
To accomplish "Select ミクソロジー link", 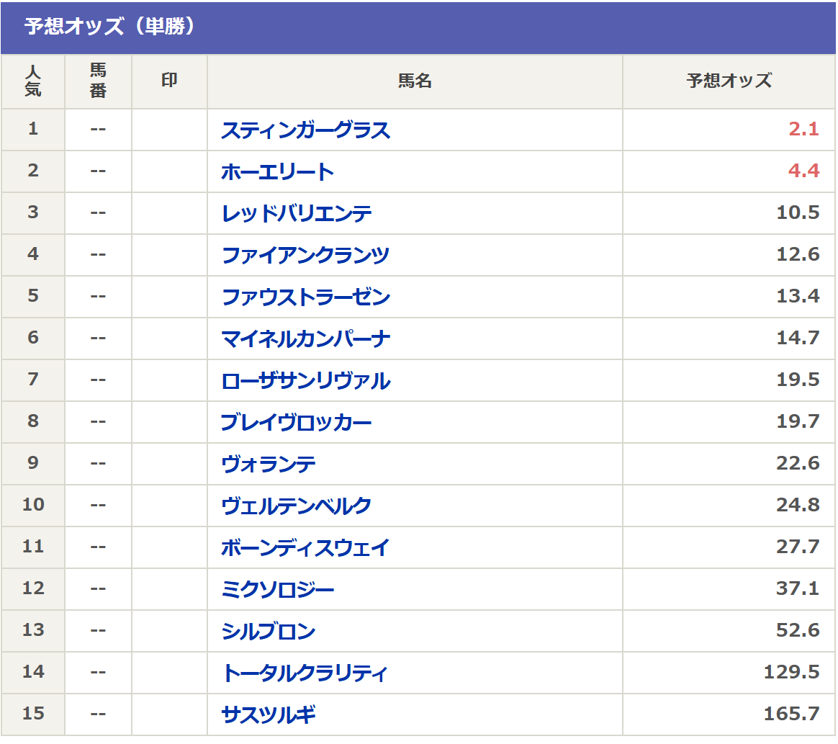I will pyautogui.click(x=277, y=590).
